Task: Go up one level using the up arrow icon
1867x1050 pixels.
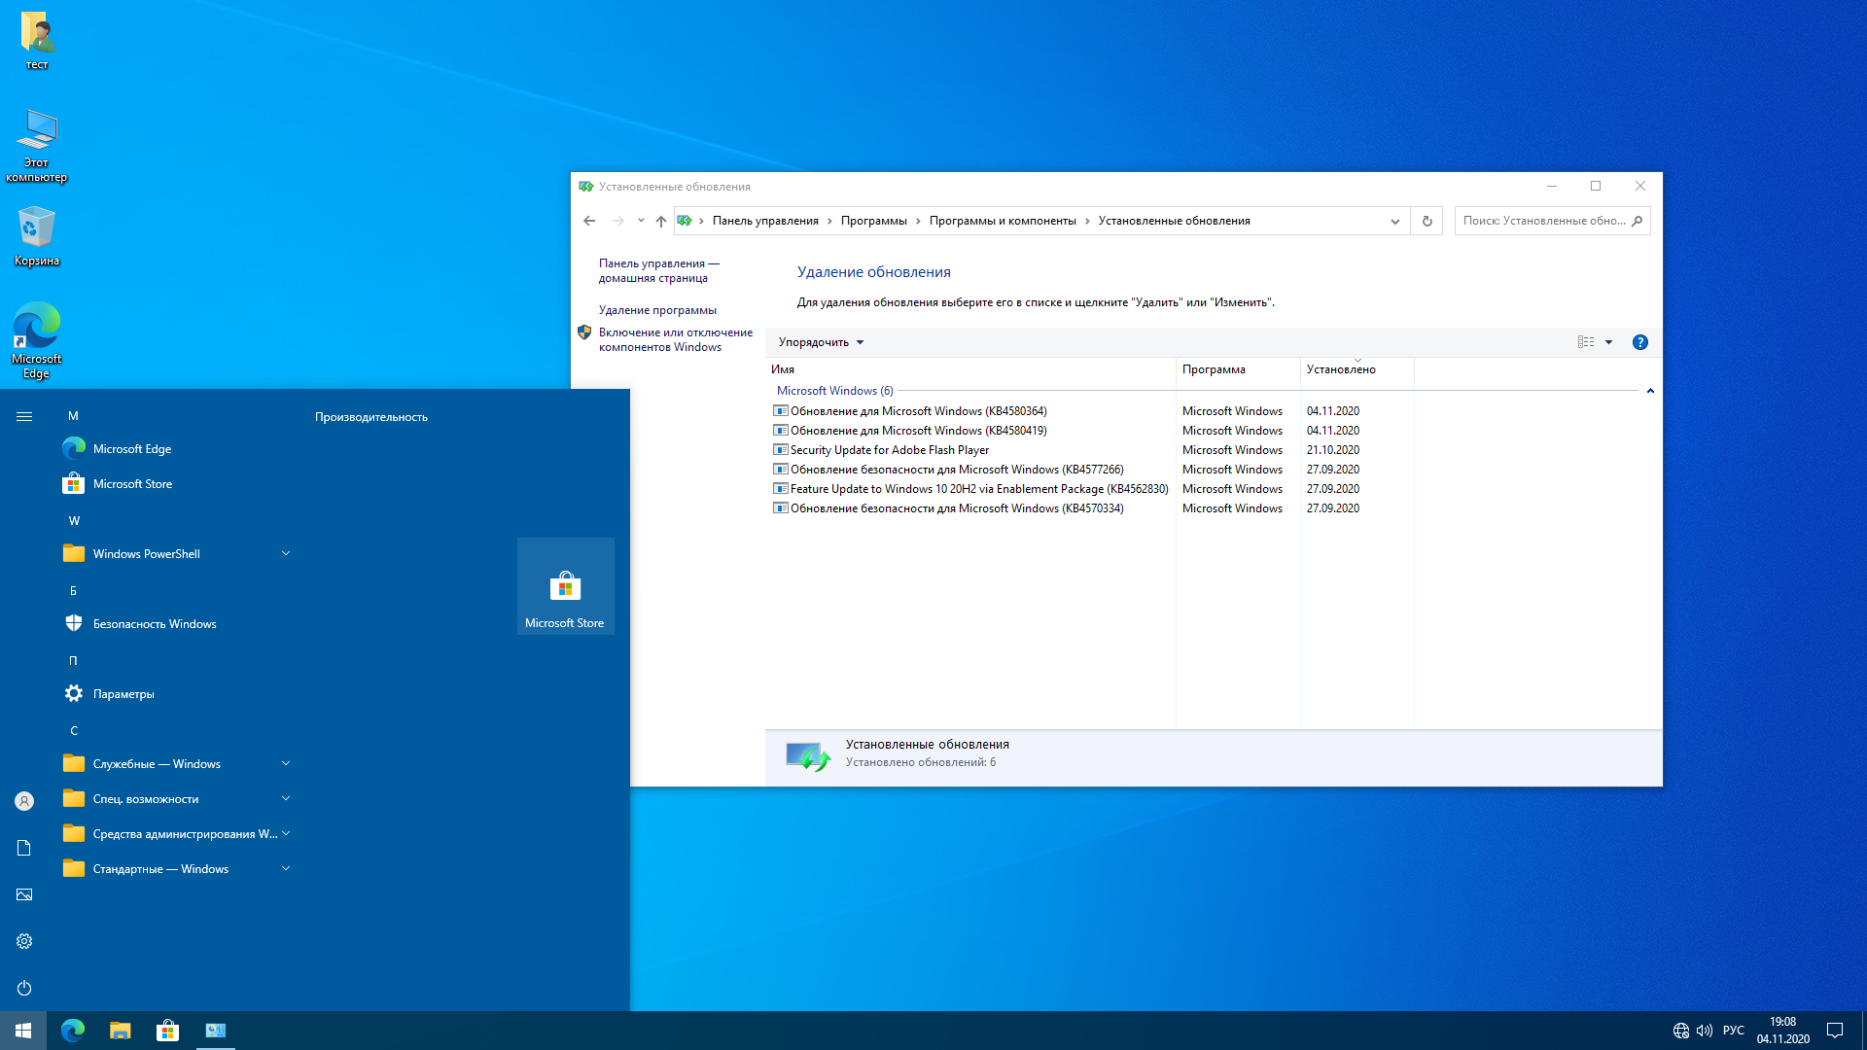Action: (661, 221)
